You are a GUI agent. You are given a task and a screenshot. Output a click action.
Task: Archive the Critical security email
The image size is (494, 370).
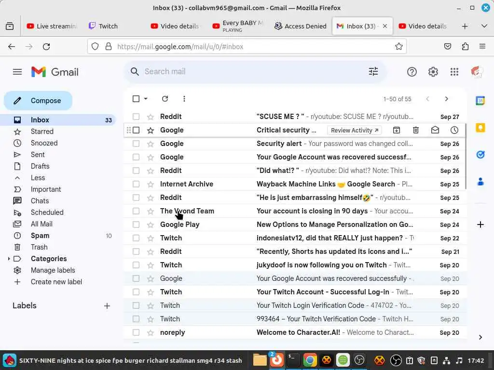[397, 130]
